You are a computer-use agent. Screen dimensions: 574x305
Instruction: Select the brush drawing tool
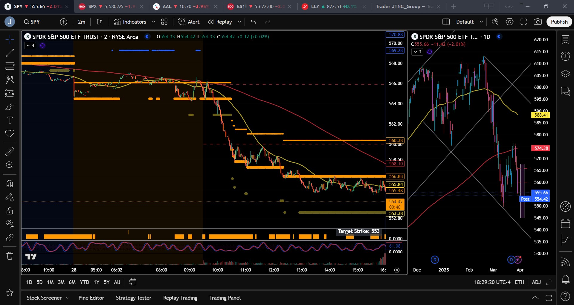point(10,107)
